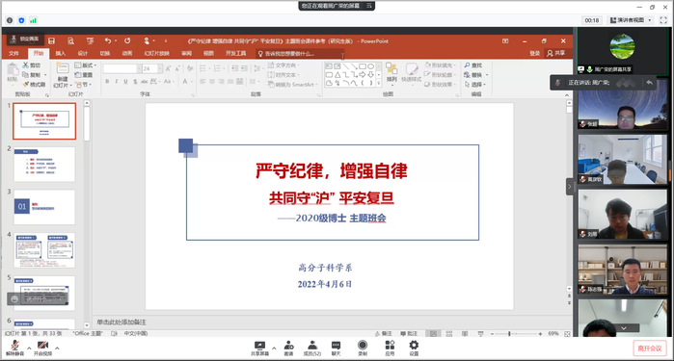Open the invite (邀请) panel

289,348
